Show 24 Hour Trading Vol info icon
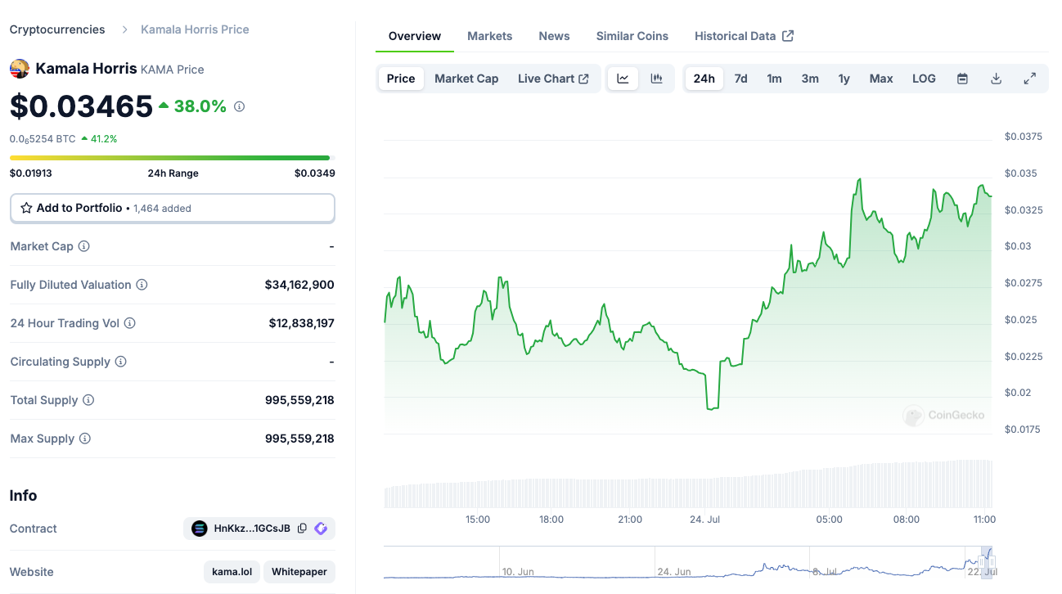The image size is (1062, 594). 129,323
